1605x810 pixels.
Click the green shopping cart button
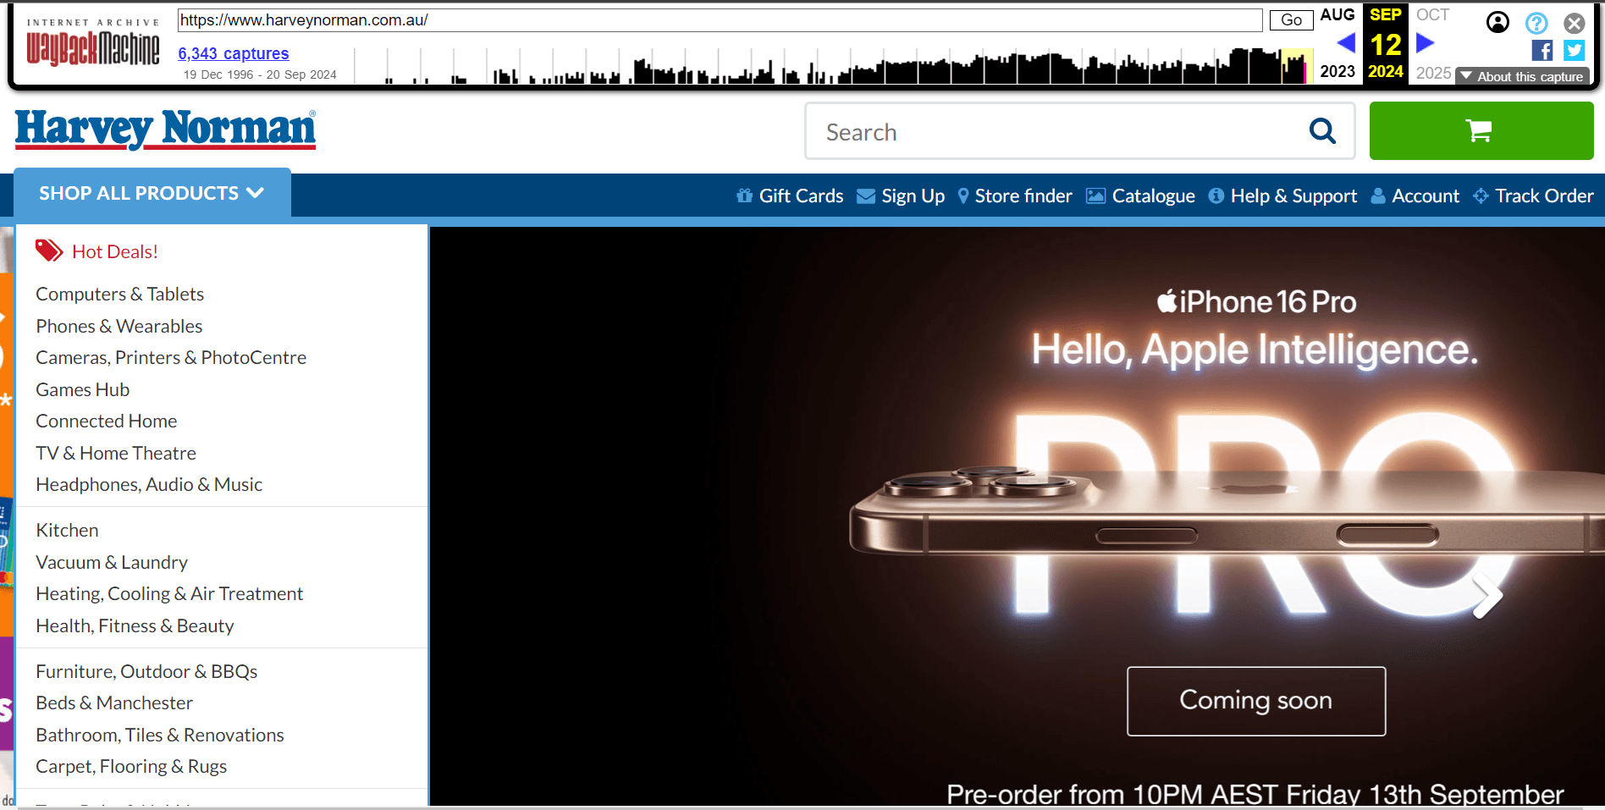[1481, 130]
